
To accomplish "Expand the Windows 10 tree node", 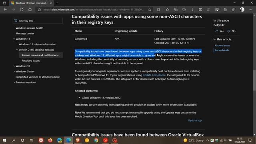I will pos(14,66).
